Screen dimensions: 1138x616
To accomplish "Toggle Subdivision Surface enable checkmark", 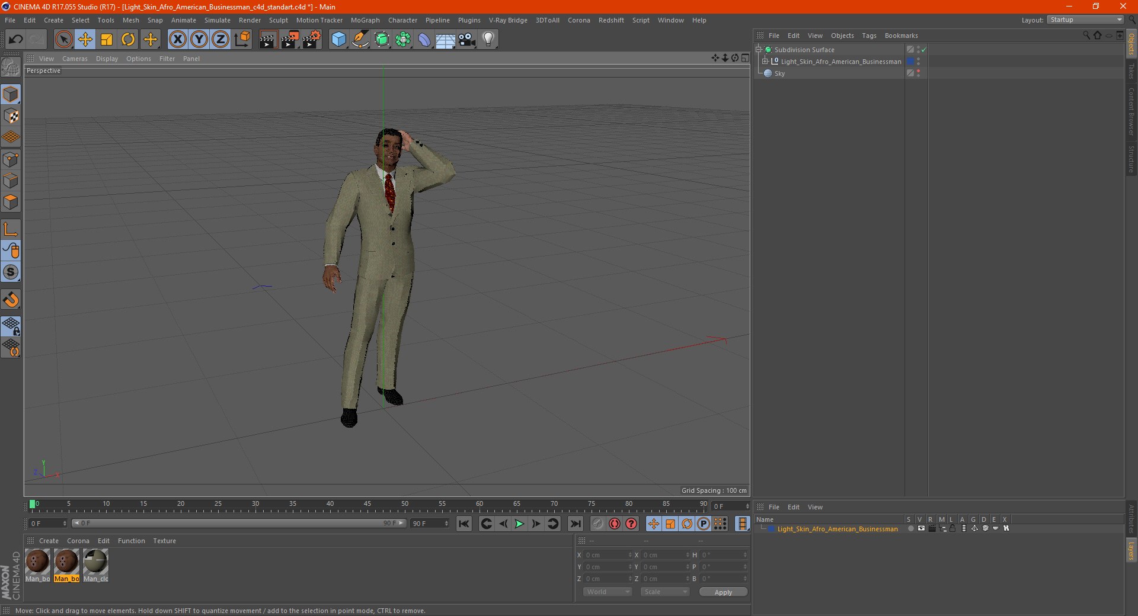I will point(924,50).
